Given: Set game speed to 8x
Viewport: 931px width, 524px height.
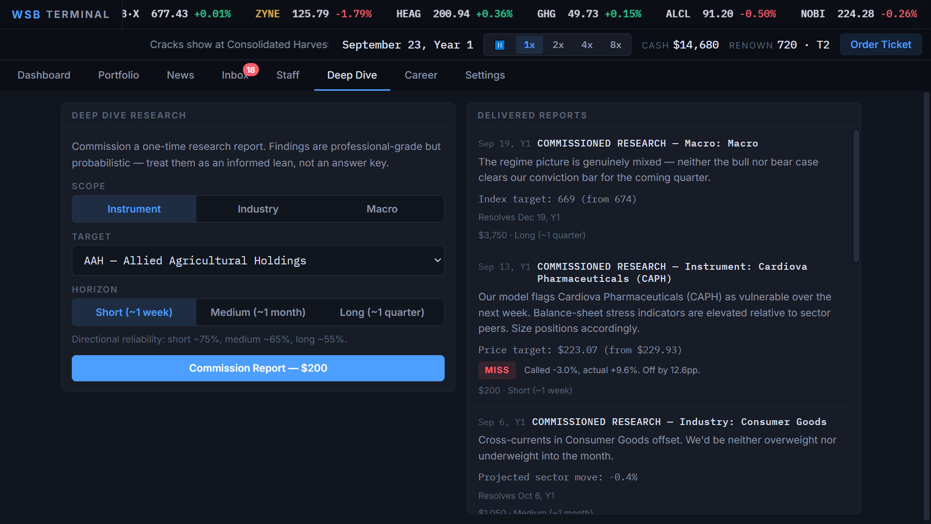Looking at the screenshot, I should coord(615,45).
